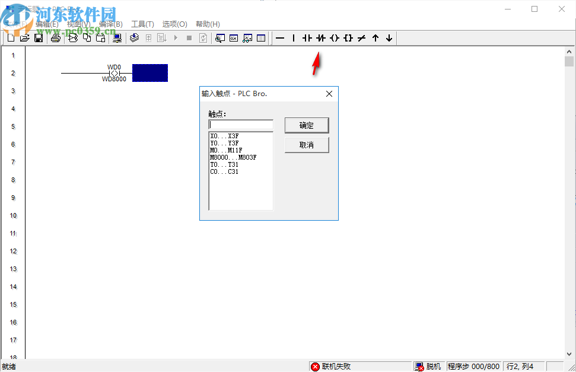Insert a normally open contact
The height and width of the screenshot is (372, 576).
point(307,38)
